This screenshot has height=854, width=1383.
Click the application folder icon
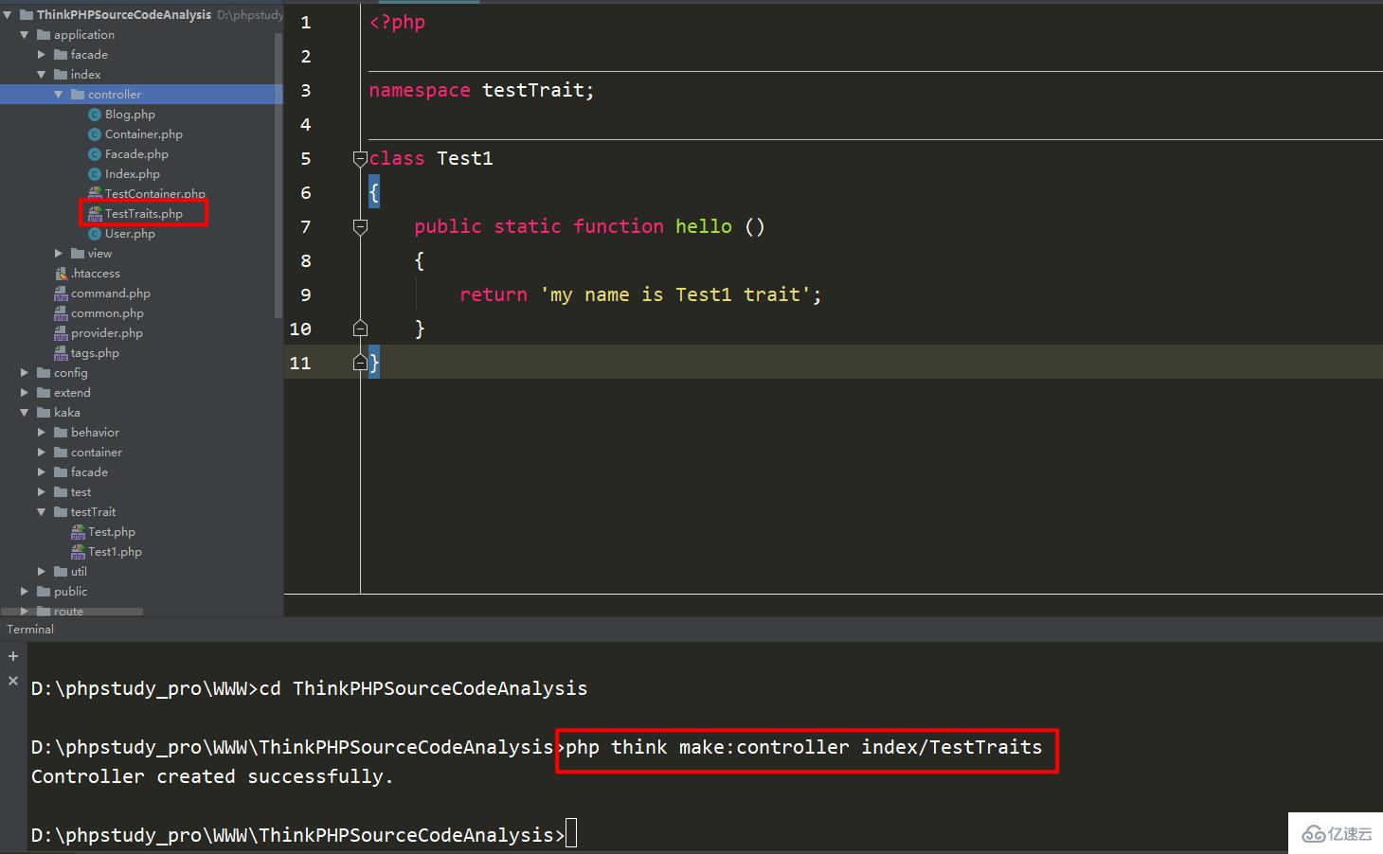pyautogui.click(x=44, y=35)
